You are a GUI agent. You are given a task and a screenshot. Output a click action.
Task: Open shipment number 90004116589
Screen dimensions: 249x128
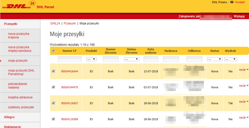69,119
